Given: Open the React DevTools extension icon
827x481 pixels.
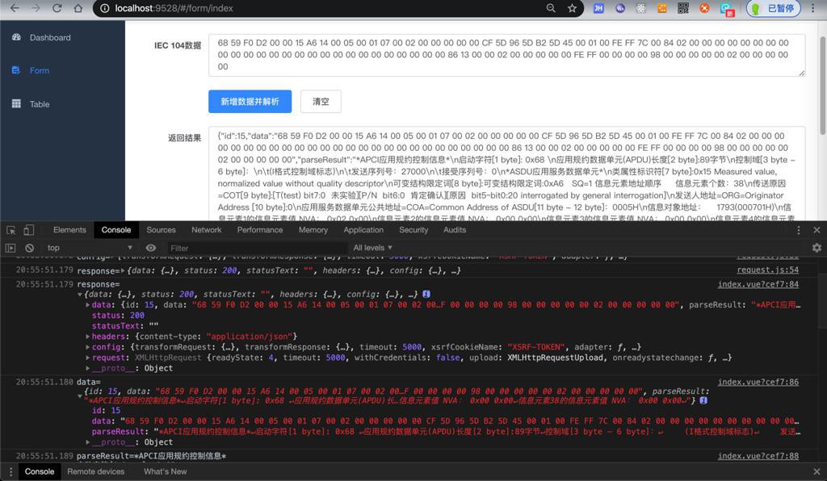Looking at the screenshot, I should click(640, 8).
